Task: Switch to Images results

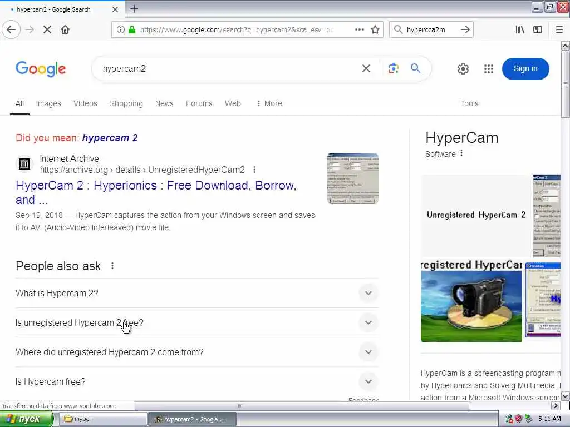Action: [48, 104]
